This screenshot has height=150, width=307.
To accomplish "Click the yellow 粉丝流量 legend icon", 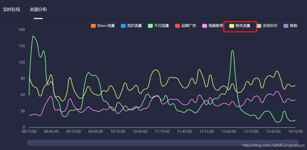I will 231,26.
